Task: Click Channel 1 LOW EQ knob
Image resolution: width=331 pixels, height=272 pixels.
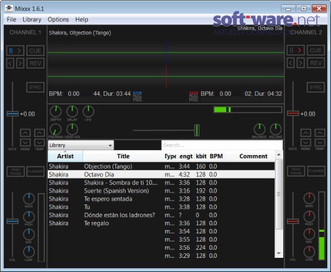Action: [29, 252]
